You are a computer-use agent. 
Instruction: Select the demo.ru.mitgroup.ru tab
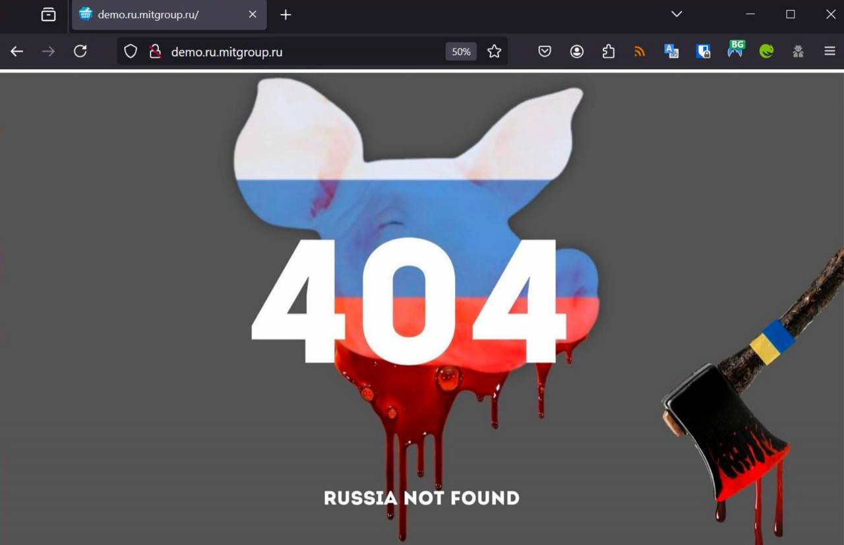click(158, 14)
